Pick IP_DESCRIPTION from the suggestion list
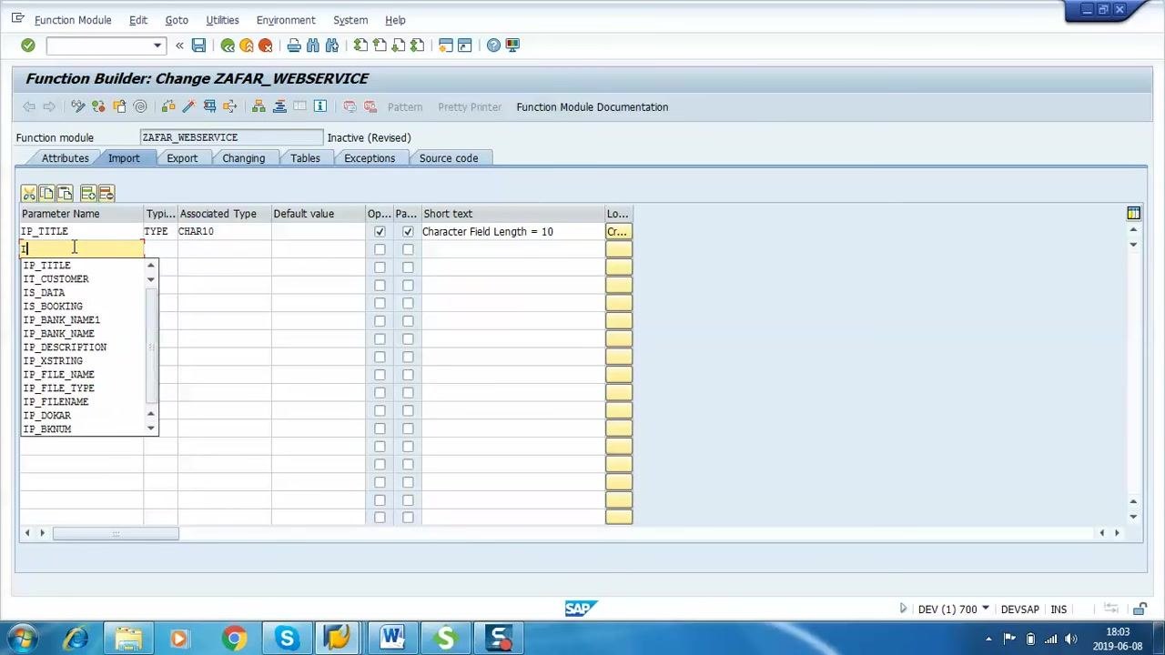This screenshot has height=655, width=1165. tap(65, 348)
